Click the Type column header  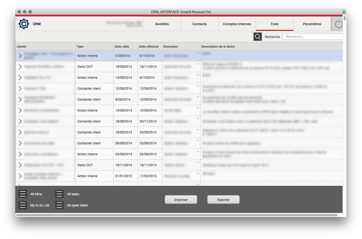click(94, 46)
